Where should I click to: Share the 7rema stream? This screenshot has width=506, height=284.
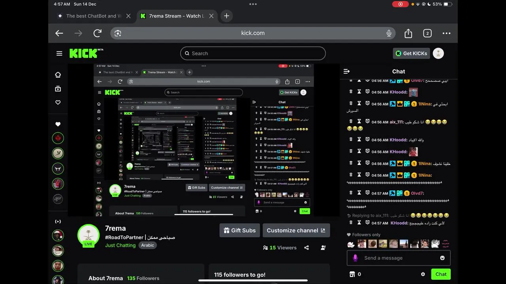[x=306, y=248]
